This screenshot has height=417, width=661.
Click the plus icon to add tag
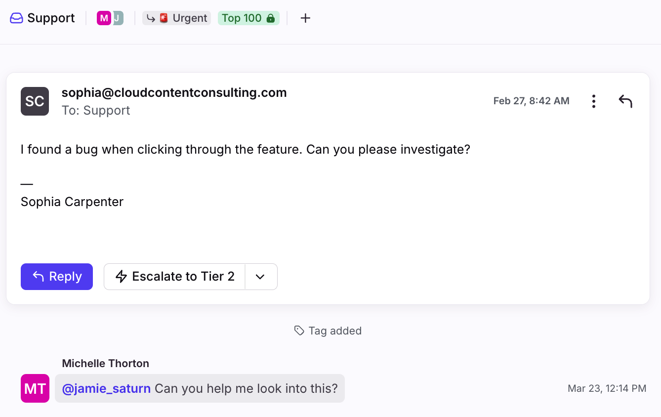tap(305, 18)
